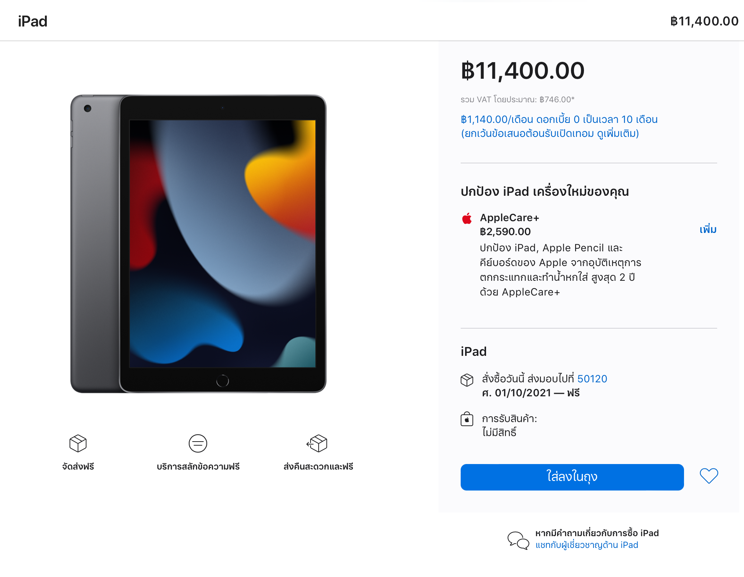Screen dimensions: 744x577
Task: Click the iPad title in header
Action: coord(33,21)
